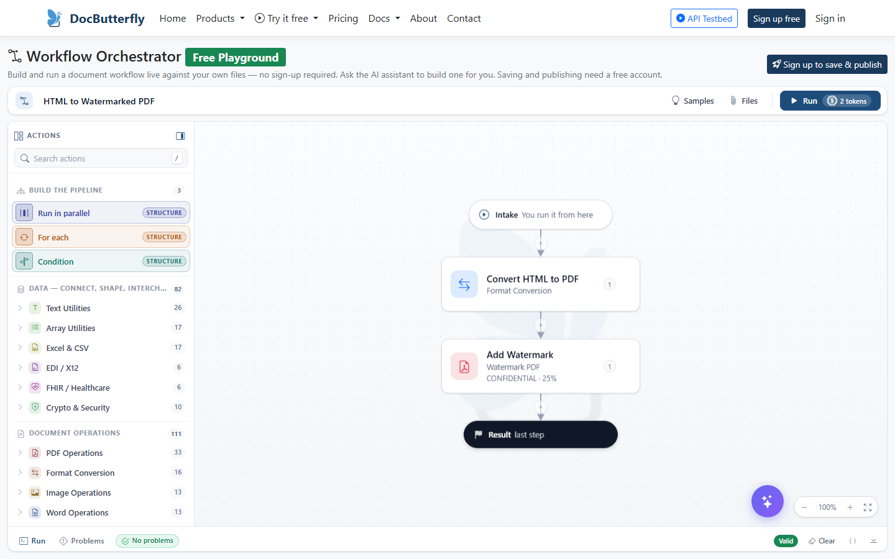
Task: Open Samples list
Action: coord(692,101)
